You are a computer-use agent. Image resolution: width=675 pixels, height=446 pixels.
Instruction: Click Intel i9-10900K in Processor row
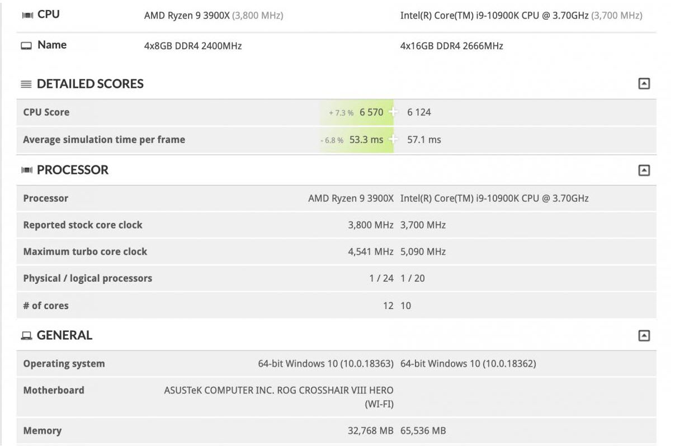(x=494, y=198)
